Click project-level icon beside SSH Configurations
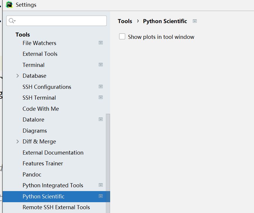Screen dimensions: 254x213 pyautogui.click(x=100, y=86)
